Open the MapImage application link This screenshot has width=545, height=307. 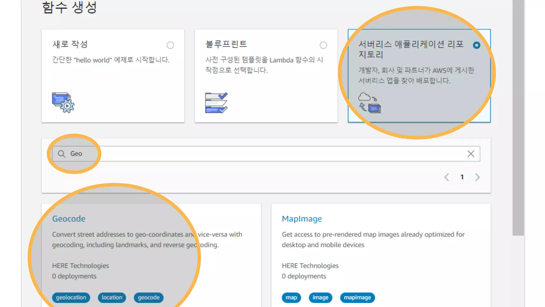point(302,219)
